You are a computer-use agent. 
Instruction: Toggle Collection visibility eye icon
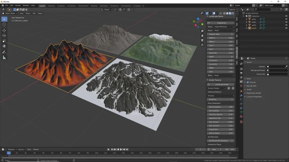click(x=286, y=16)
